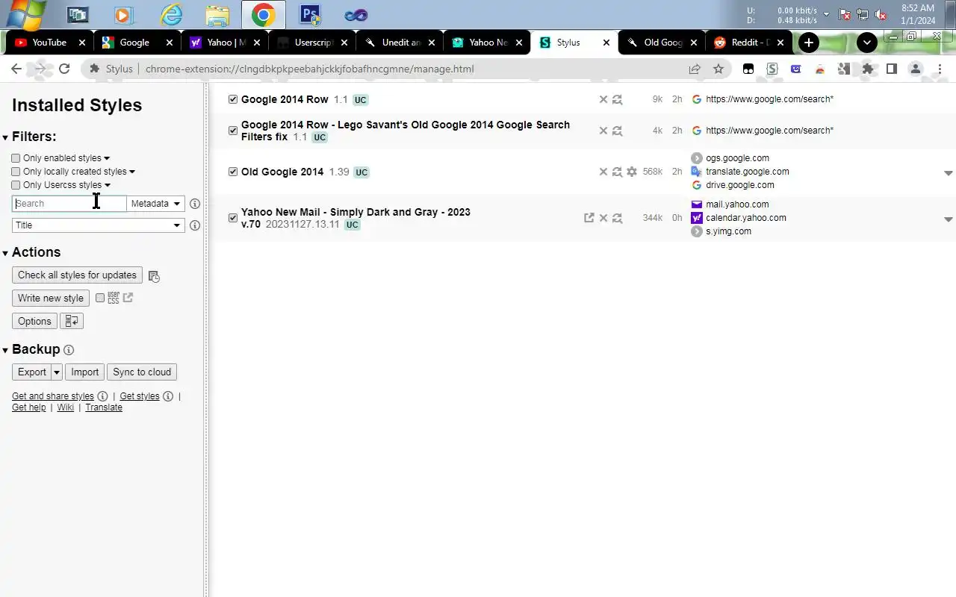Reload the page

(64, 69)
